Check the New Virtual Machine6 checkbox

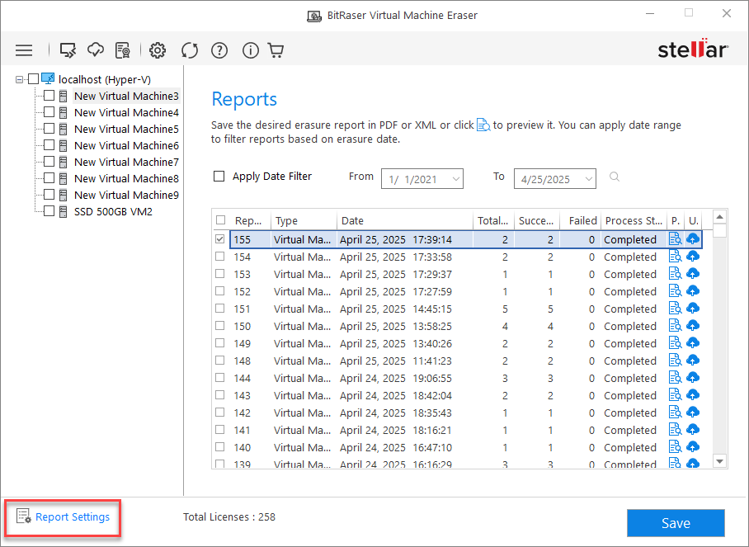click(49, 144)
